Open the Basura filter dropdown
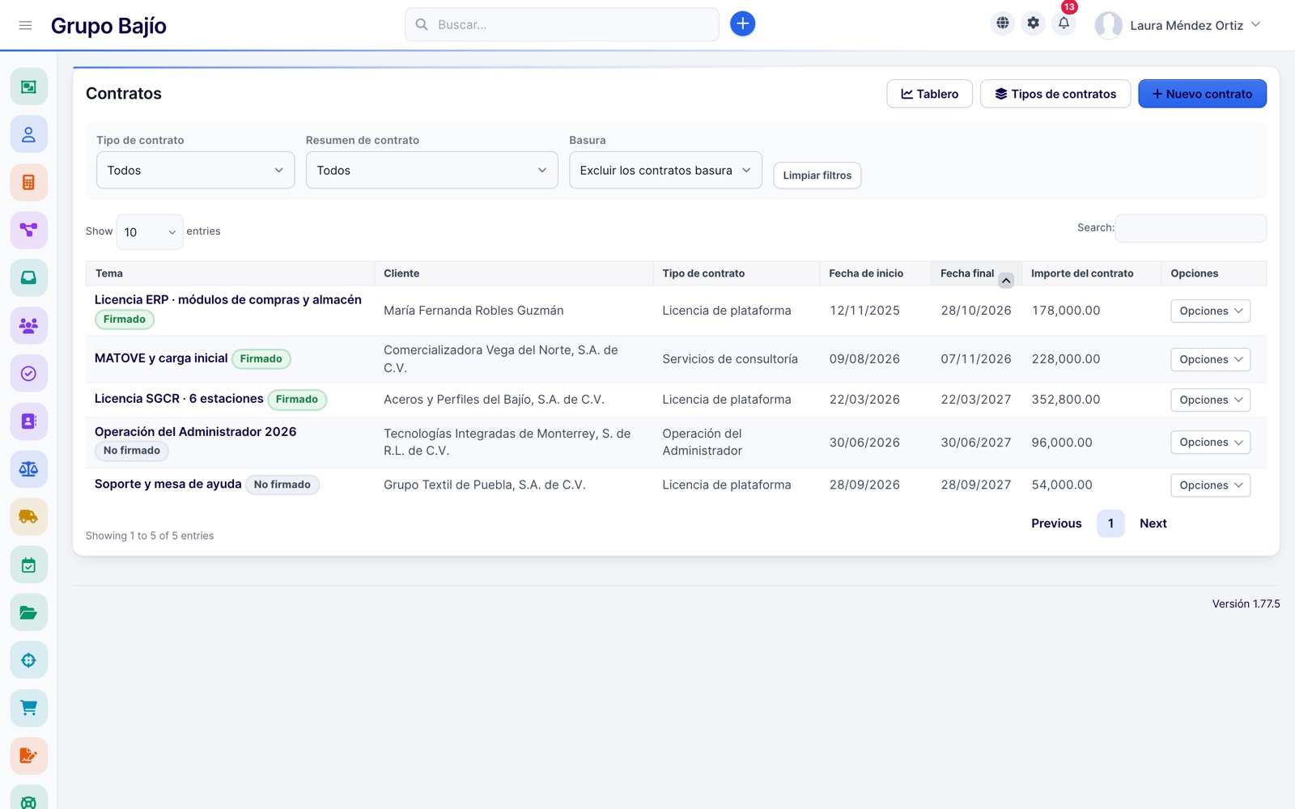1295x809 pixels. point(665,170)
